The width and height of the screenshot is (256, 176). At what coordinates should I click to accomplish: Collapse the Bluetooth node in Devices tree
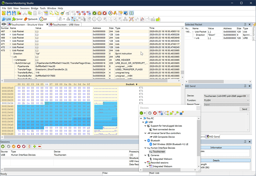[x=145, y=140]
